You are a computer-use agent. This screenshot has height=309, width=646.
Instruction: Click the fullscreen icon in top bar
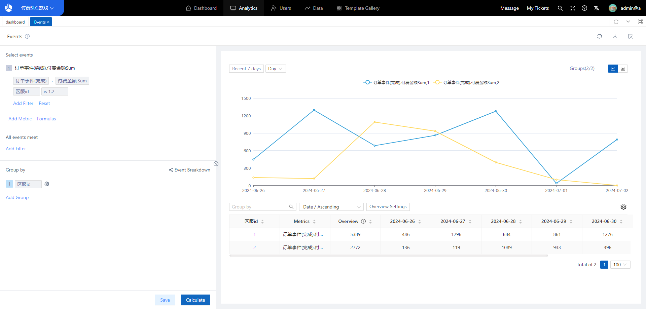572,8
